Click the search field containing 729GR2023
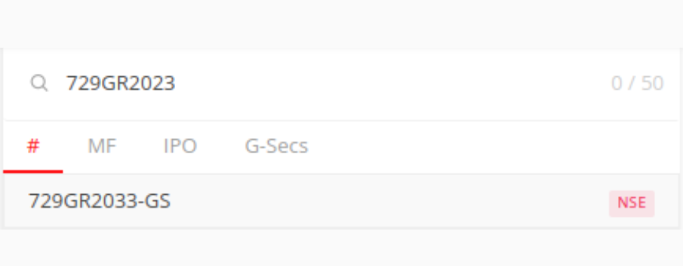This screenshot has width=683, height=266. click(341, 83)
